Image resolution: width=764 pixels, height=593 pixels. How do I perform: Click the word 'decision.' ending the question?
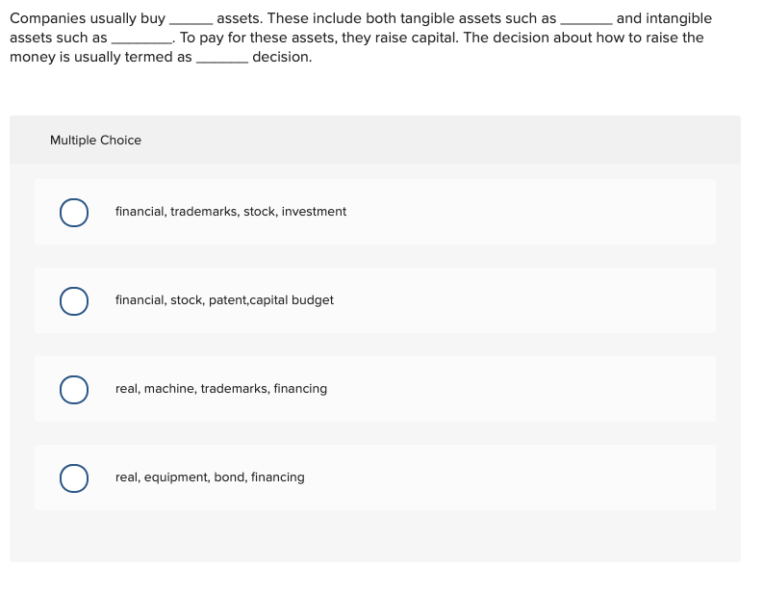click(x=282, y=57)
